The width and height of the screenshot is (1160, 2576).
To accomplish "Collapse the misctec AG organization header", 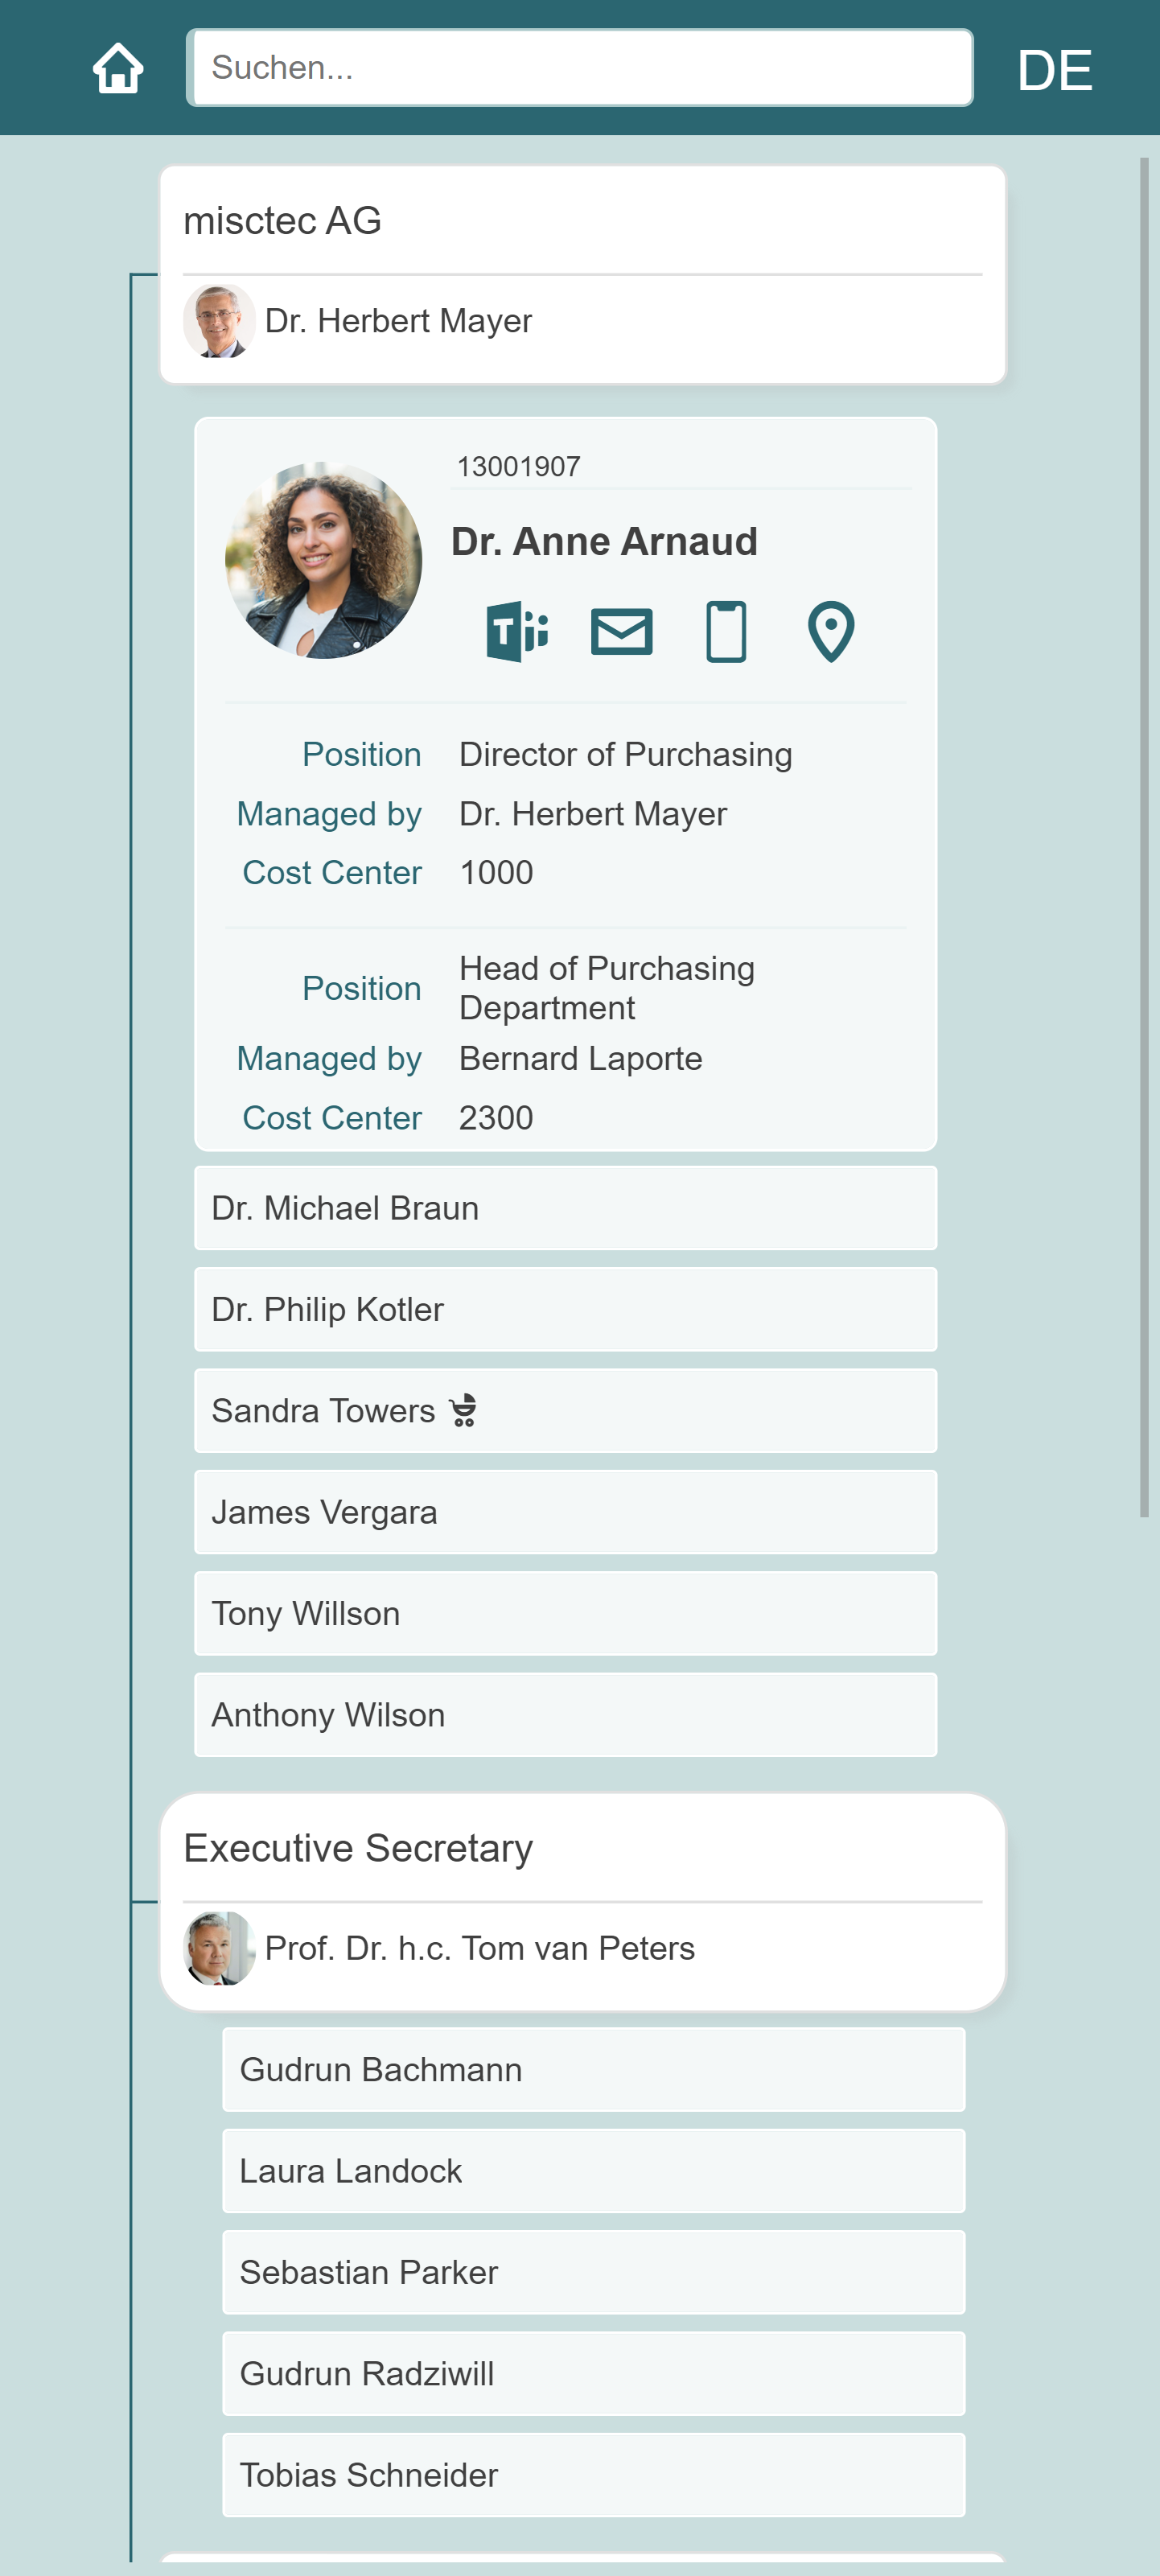I will 582,221.
